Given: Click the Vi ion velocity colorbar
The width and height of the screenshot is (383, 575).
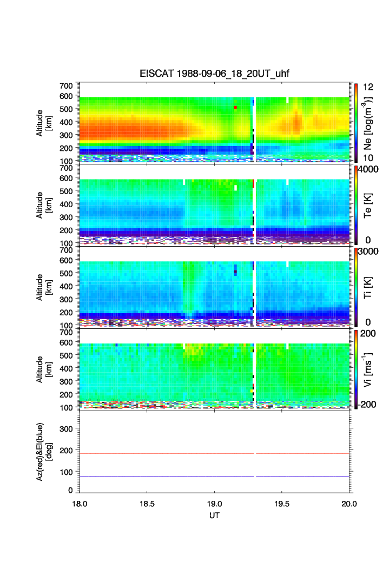Looking at the screenshot, I should pos(356,369).
